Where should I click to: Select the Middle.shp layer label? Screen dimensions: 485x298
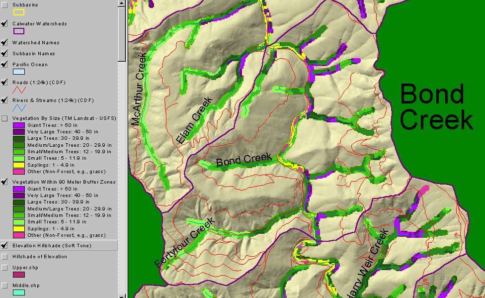click(26, 286)
